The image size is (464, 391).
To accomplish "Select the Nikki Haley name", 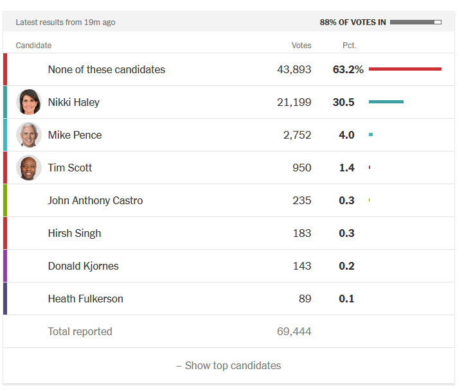I will 74,102.
